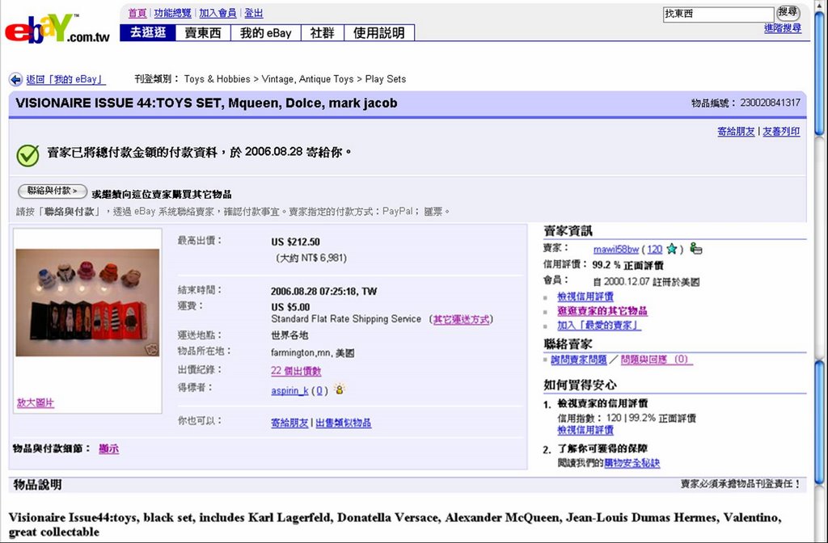
Task: Open the 友善列印 printer-friendly link
Action: (781, 132)
